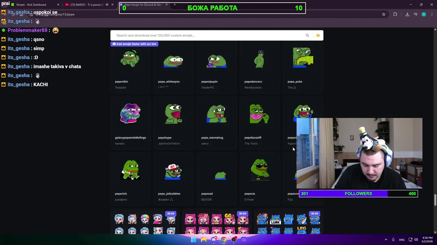Open ShaderPC author link
Viewport: 437px width, 245px height.
click(208, 87)
